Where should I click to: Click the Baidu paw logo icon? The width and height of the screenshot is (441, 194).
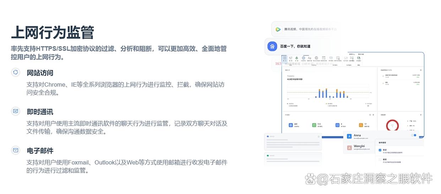(272, 46)
